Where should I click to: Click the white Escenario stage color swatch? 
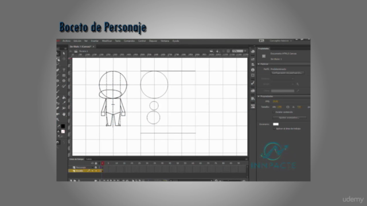tap(276, 124)
